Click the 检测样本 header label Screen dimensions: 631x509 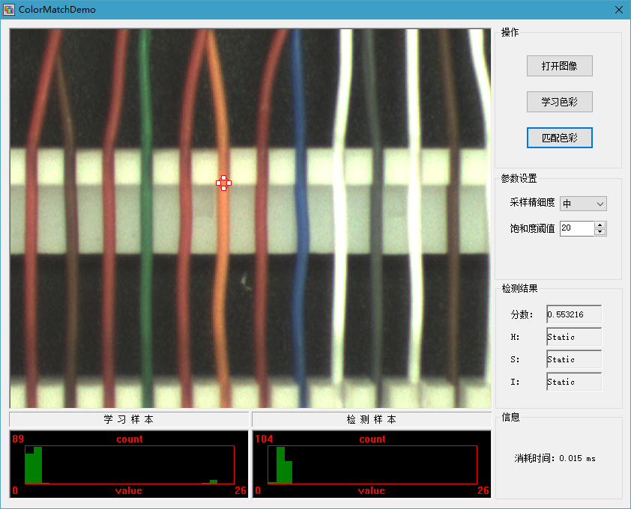372,419
